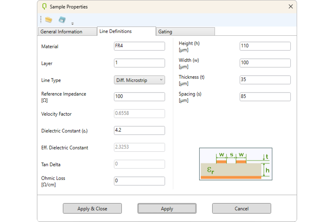The width and height of the screenshot is (334, 222).
Task: Click the save disk toolbar icon
Action: (62, 20)
